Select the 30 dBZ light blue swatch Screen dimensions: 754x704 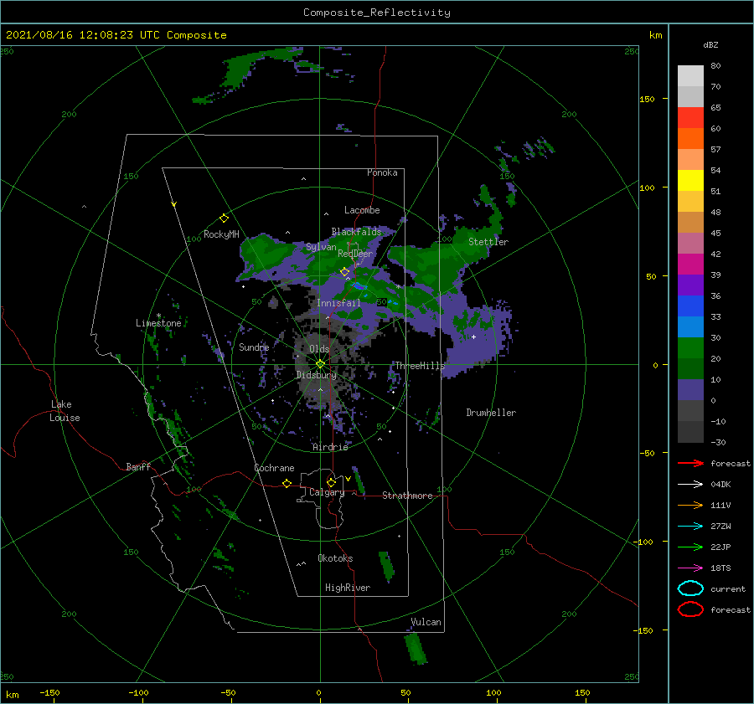click(690, 326)
